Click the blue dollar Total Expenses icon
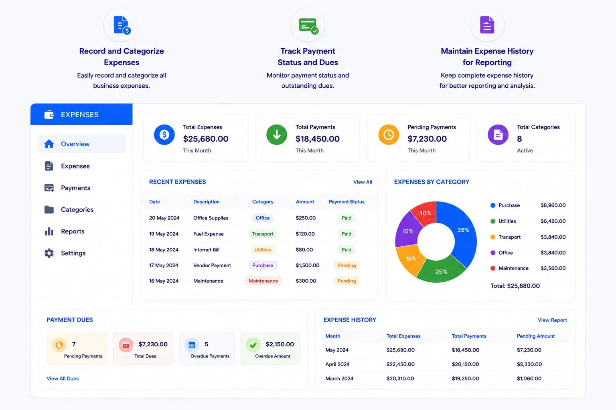Image resolution: width=616 pixels, height=410 pixels. pyautogui.click(x=164, y=135)
